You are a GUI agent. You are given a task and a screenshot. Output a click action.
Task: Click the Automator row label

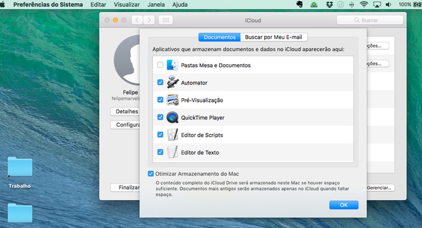194,83
